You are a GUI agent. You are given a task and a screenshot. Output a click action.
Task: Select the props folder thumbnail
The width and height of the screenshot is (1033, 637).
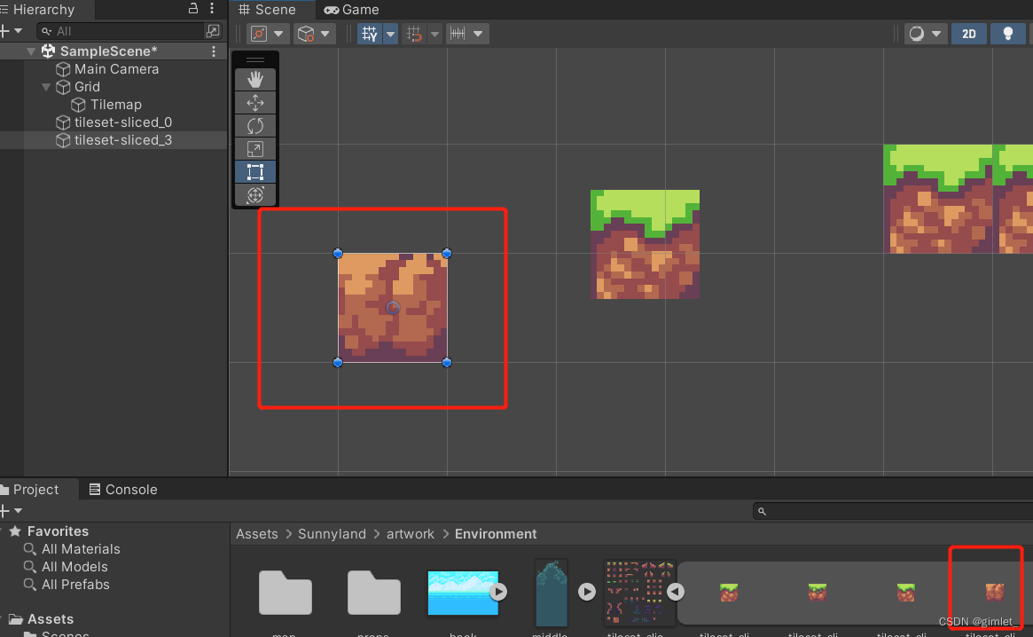[373, 593]
